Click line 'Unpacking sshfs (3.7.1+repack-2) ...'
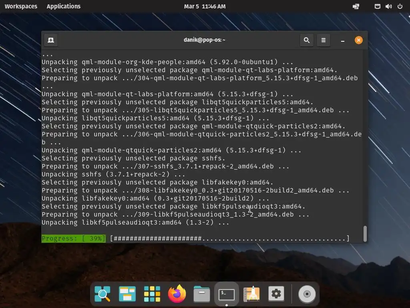The image size is (410, 308). (x=113, y=174)
